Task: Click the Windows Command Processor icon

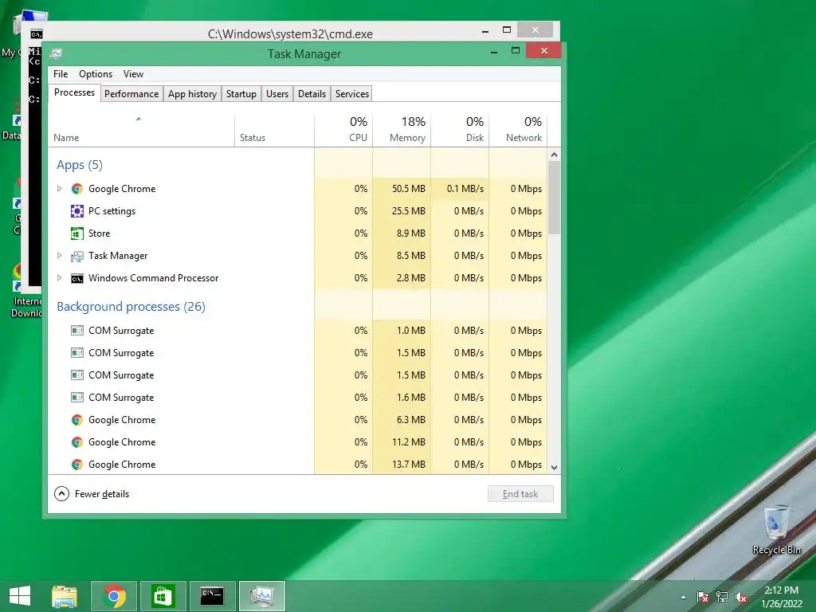Action: tap(77, 278)
